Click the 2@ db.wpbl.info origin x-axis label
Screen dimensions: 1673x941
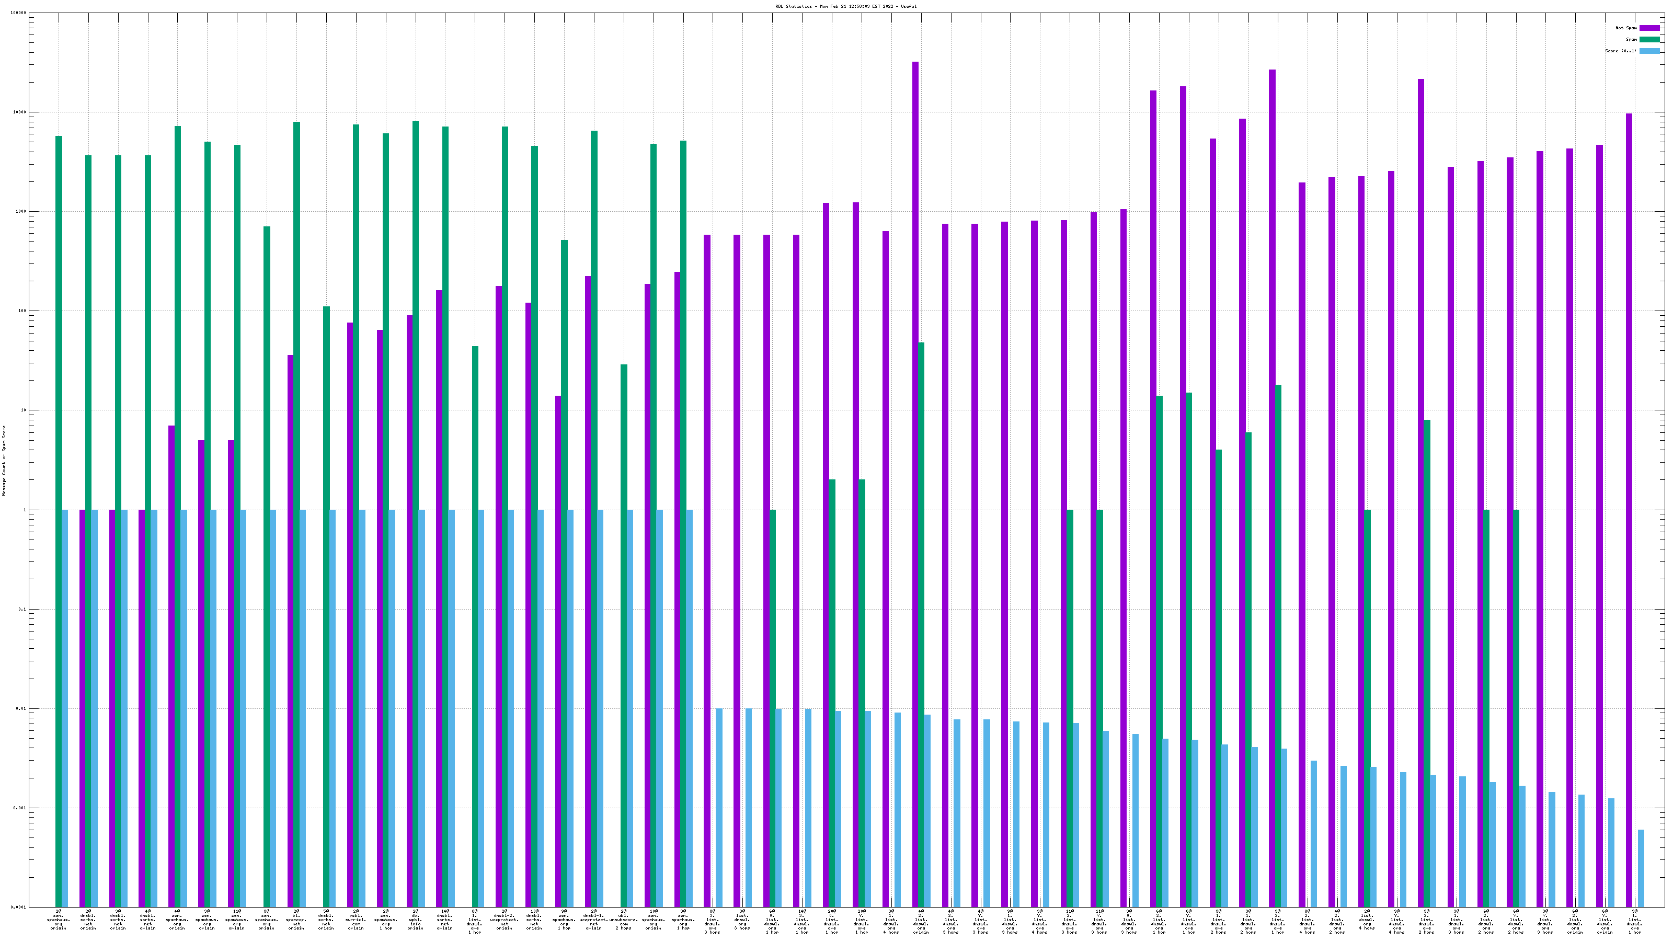[x=415, y=920]
